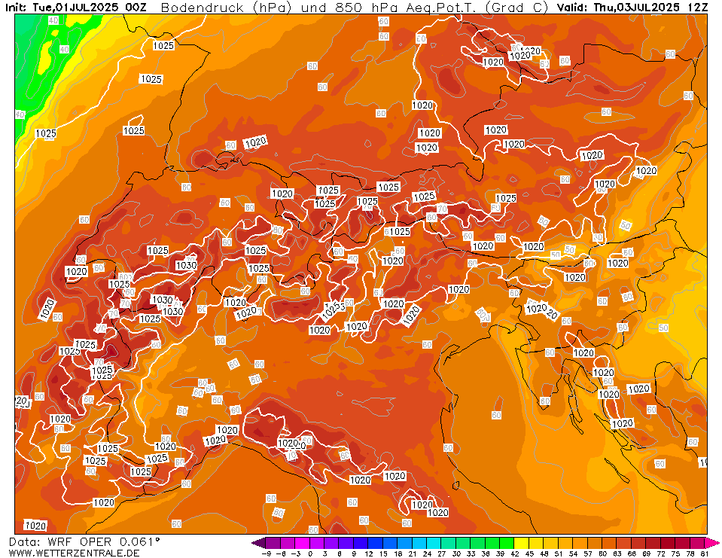The width and height of the screenshot is (722, 558).
Task: Click the '21' legend scale label
Action: tap(413, 553)
